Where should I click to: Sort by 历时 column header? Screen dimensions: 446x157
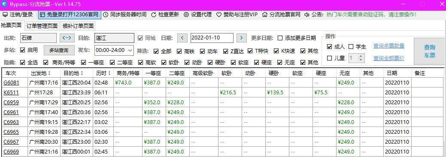pos(103,73)
